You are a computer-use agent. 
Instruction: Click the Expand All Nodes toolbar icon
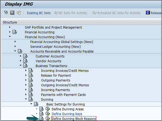click(x=6, y=13)
